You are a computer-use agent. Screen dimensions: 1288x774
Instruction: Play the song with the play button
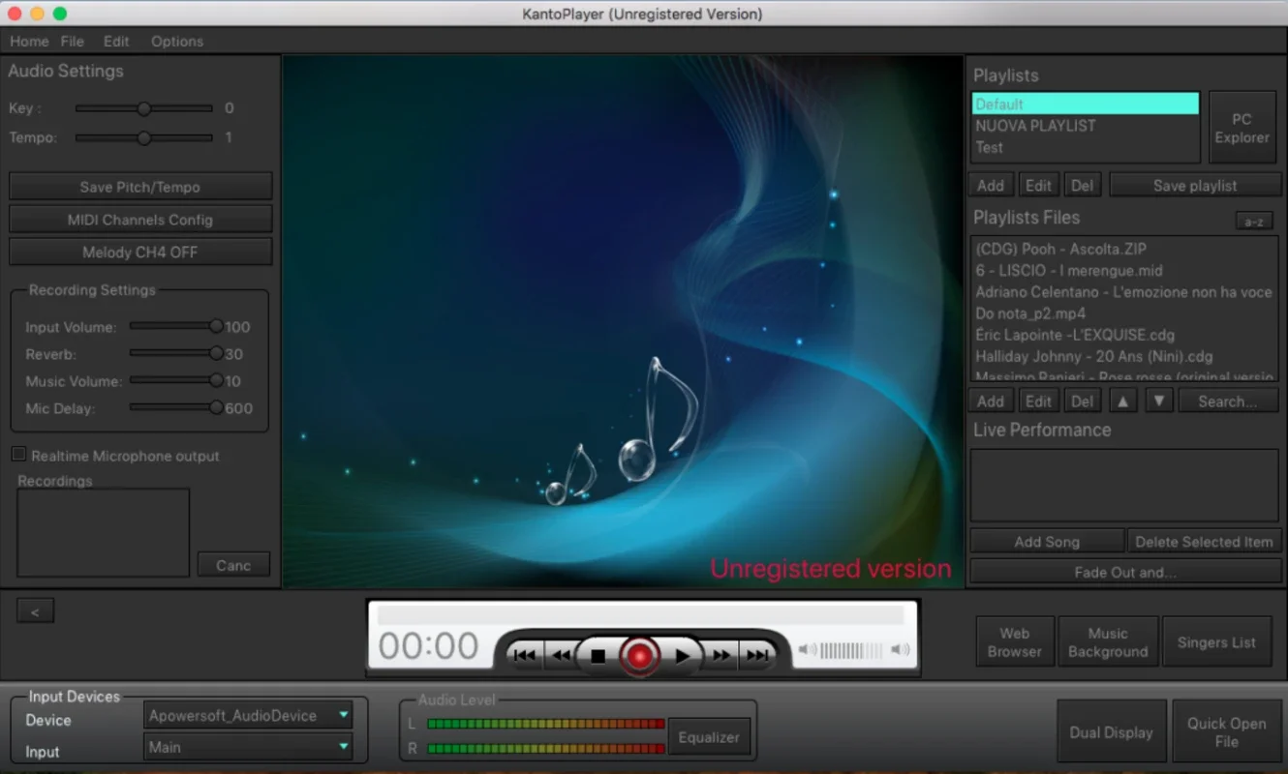pyautogui.click(x=682, y=656)
